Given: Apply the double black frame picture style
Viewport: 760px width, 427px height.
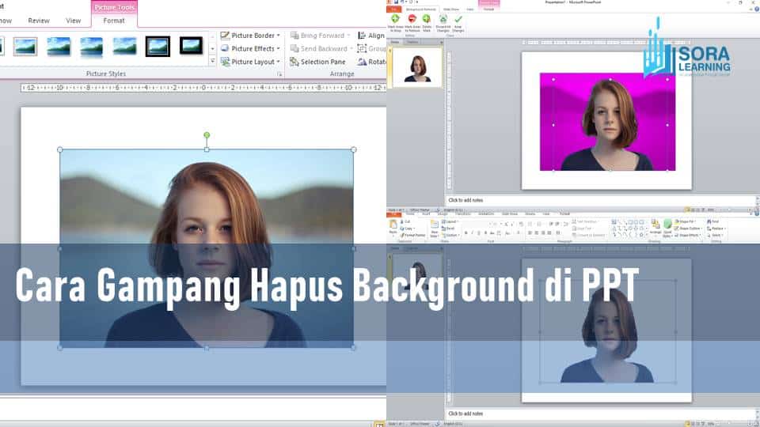Looking at the screenshot, I should pyautogui.click(x=158, y=47).
